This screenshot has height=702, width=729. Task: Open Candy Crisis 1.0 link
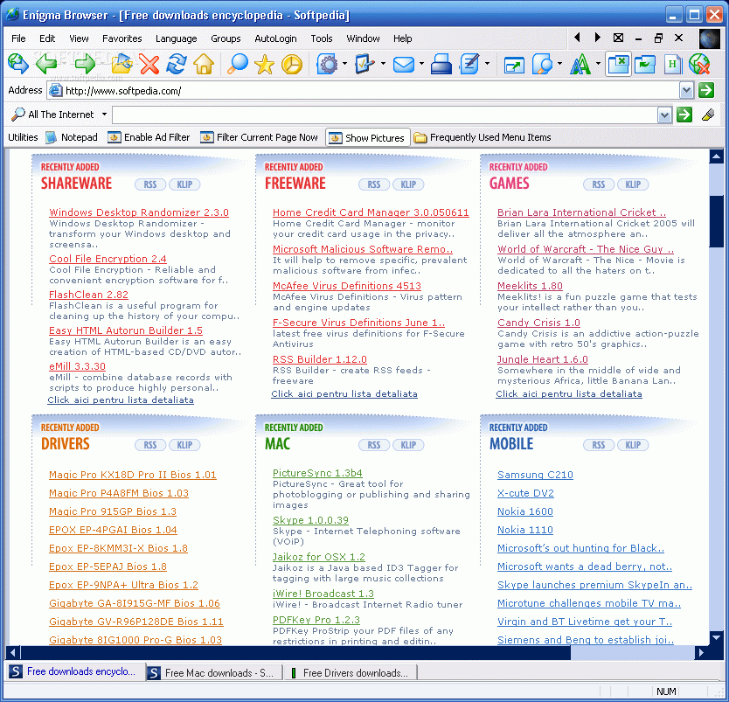(x=538, y=323)
